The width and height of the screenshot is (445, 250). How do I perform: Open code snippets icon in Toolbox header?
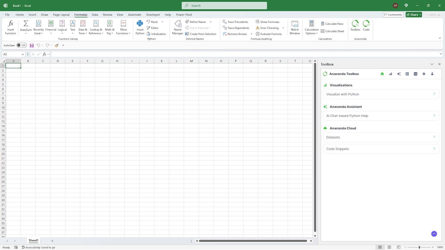(x=415, y=74)
